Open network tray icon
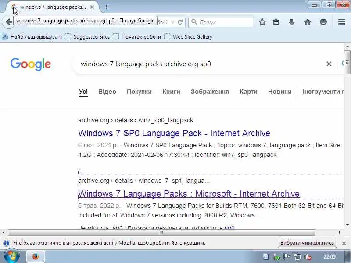This screenshot has height=263, width=351. 297,257
